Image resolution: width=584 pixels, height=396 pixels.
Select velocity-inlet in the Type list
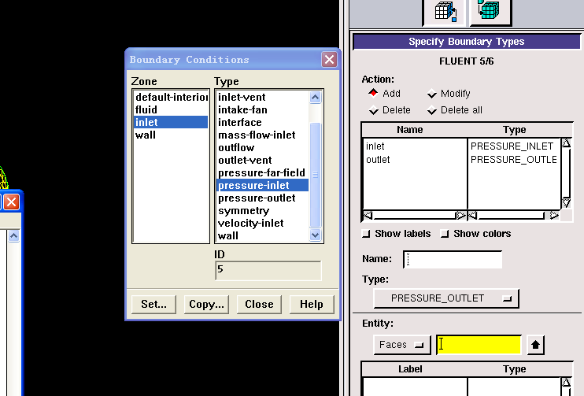(x=250, y=223)
